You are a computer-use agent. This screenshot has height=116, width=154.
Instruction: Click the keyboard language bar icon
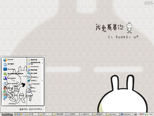pyautogui.click(x=135, y=114)
